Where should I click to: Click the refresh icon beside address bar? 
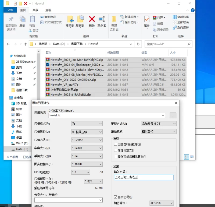138,44
